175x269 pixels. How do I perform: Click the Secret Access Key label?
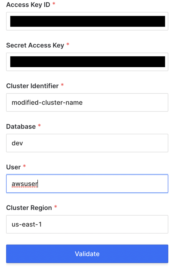click(35, 45)
